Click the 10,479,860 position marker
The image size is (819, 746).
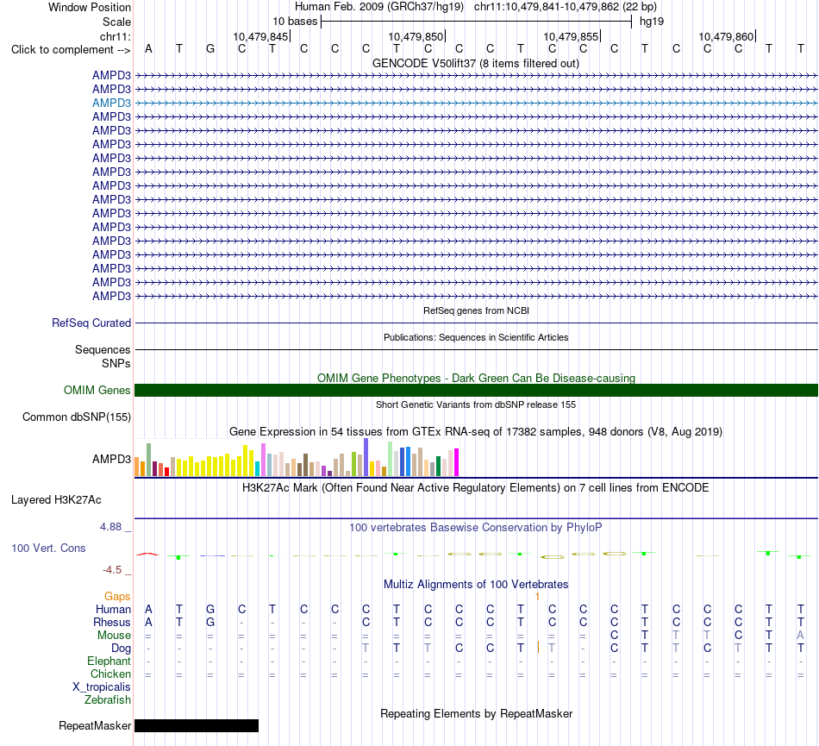pyautogui.click(x=726, y=36)
